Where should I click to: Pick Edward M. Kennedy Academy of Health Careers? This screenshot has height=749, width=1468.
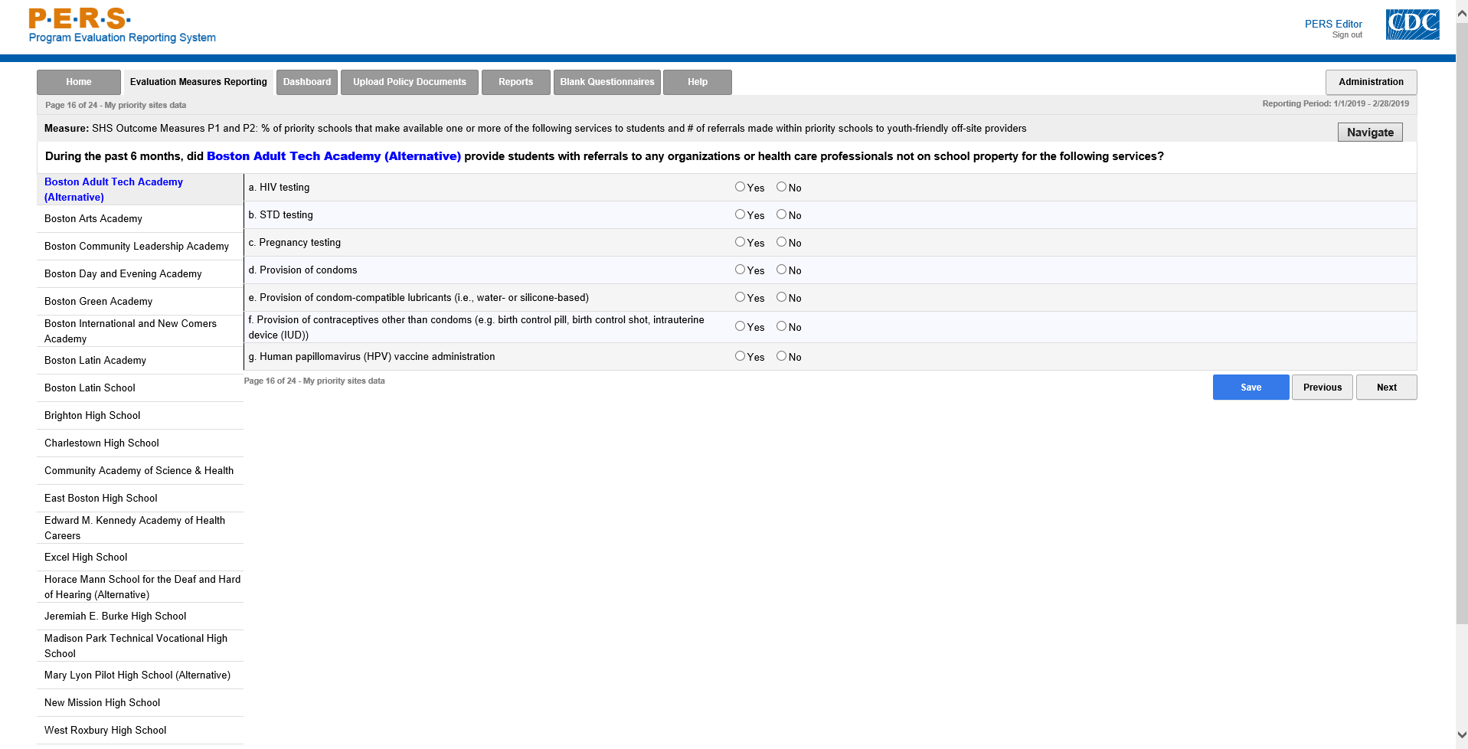click(x=140, y=528)
